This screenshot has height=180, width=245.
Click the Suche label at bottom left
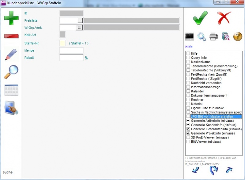8,172
